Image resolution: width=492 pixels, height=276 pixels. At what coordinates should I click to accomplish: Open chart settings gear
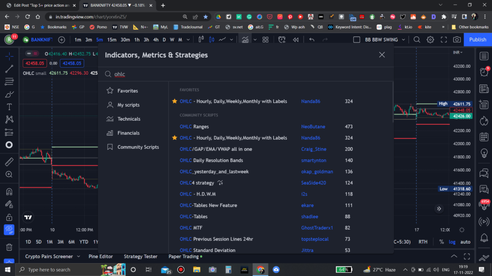tap(430, 40)
